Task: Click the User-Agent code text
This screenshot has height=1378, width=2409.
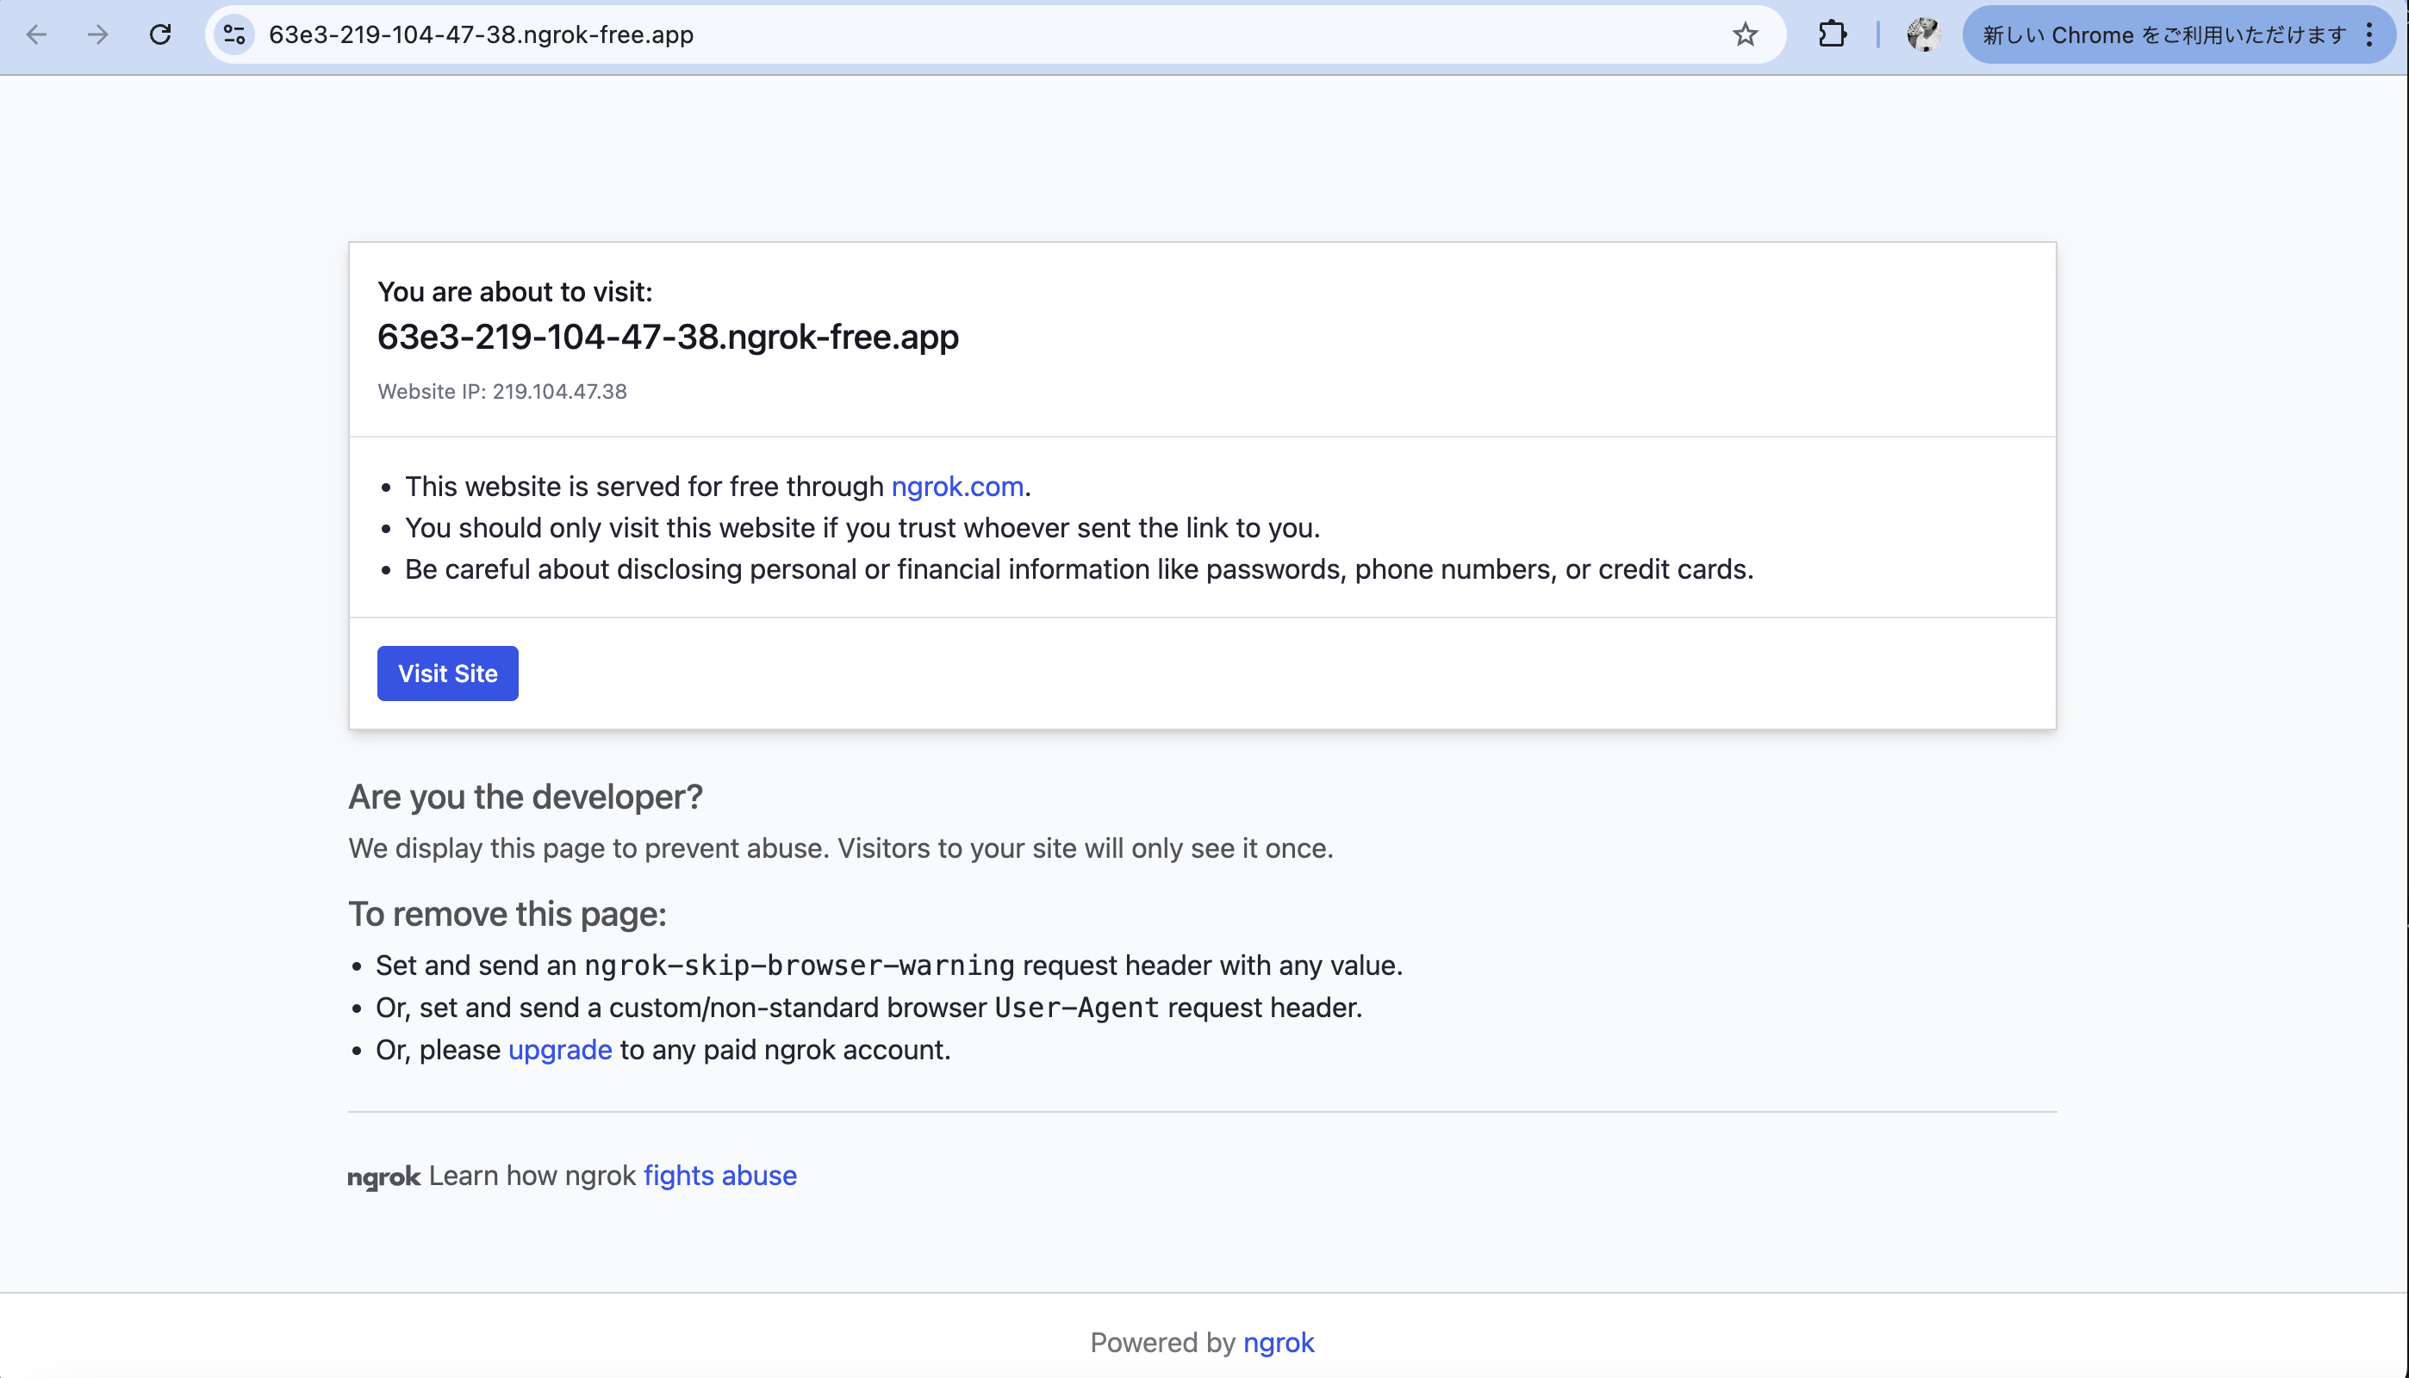Action: pos(1076,1007)
